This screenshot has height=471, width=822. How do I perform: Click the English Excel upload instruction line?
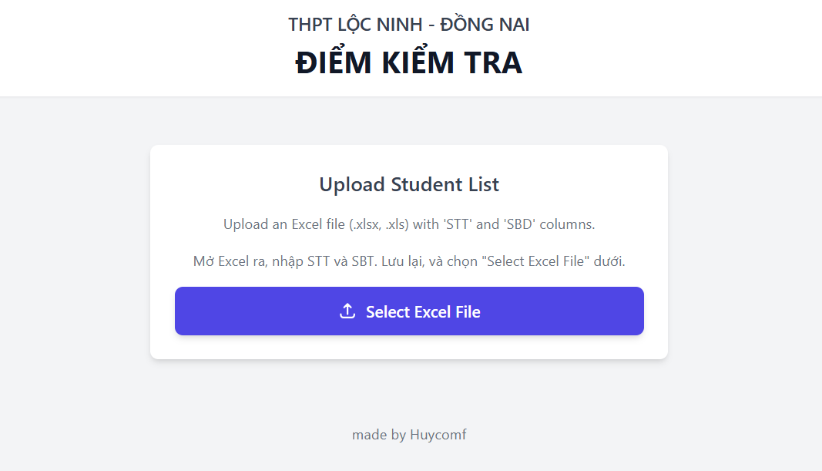point(409,225)
